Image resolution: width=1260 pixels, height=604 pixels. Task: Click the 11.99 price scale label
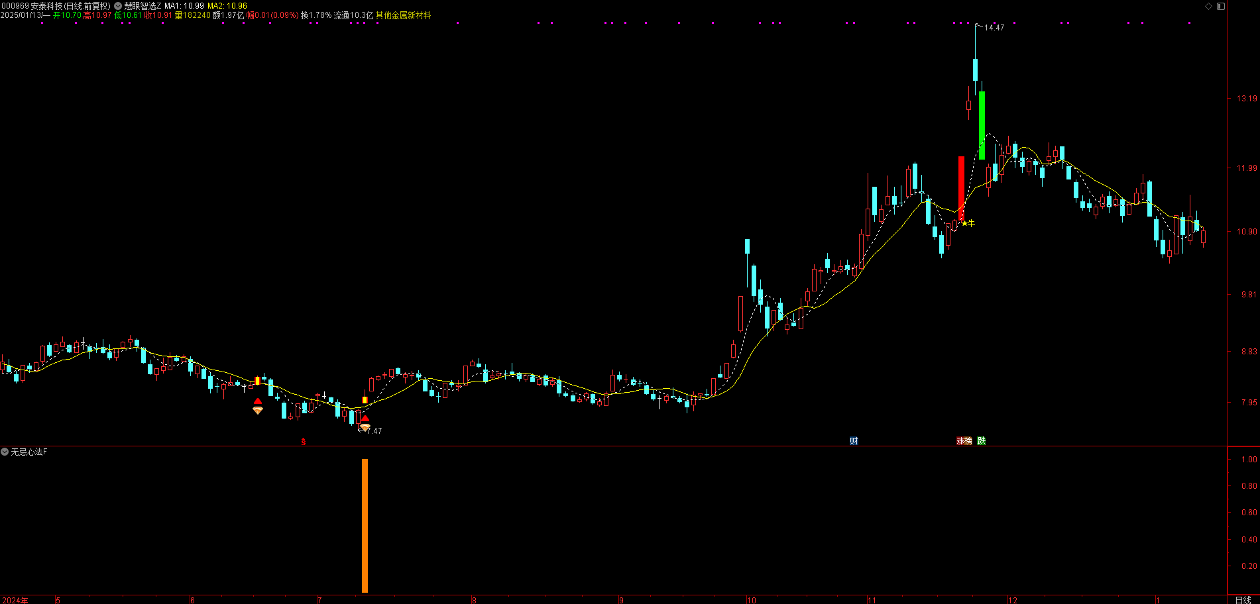[1246, 168]
